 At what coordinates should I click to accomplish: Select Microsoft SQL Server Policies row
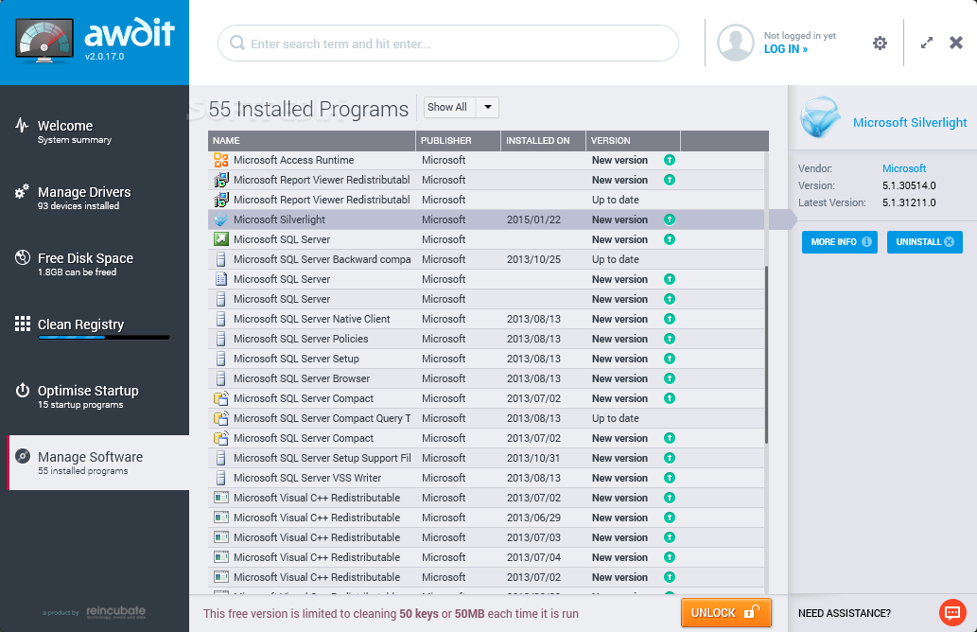[486, 339]
